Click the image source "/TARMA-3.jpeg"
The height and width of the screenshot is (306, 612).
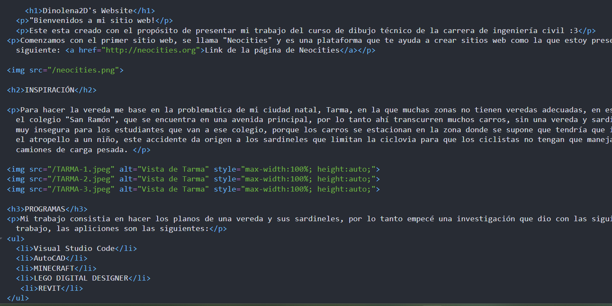(81, 189)
